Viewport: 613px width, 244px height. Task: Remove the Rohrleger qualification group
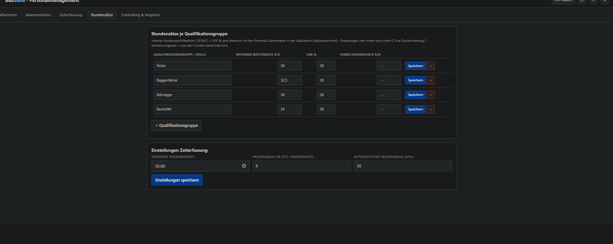tap(431, 95)
